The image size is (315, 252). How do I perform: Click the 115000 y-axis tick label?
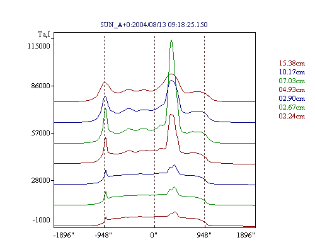tap(39, 46)
